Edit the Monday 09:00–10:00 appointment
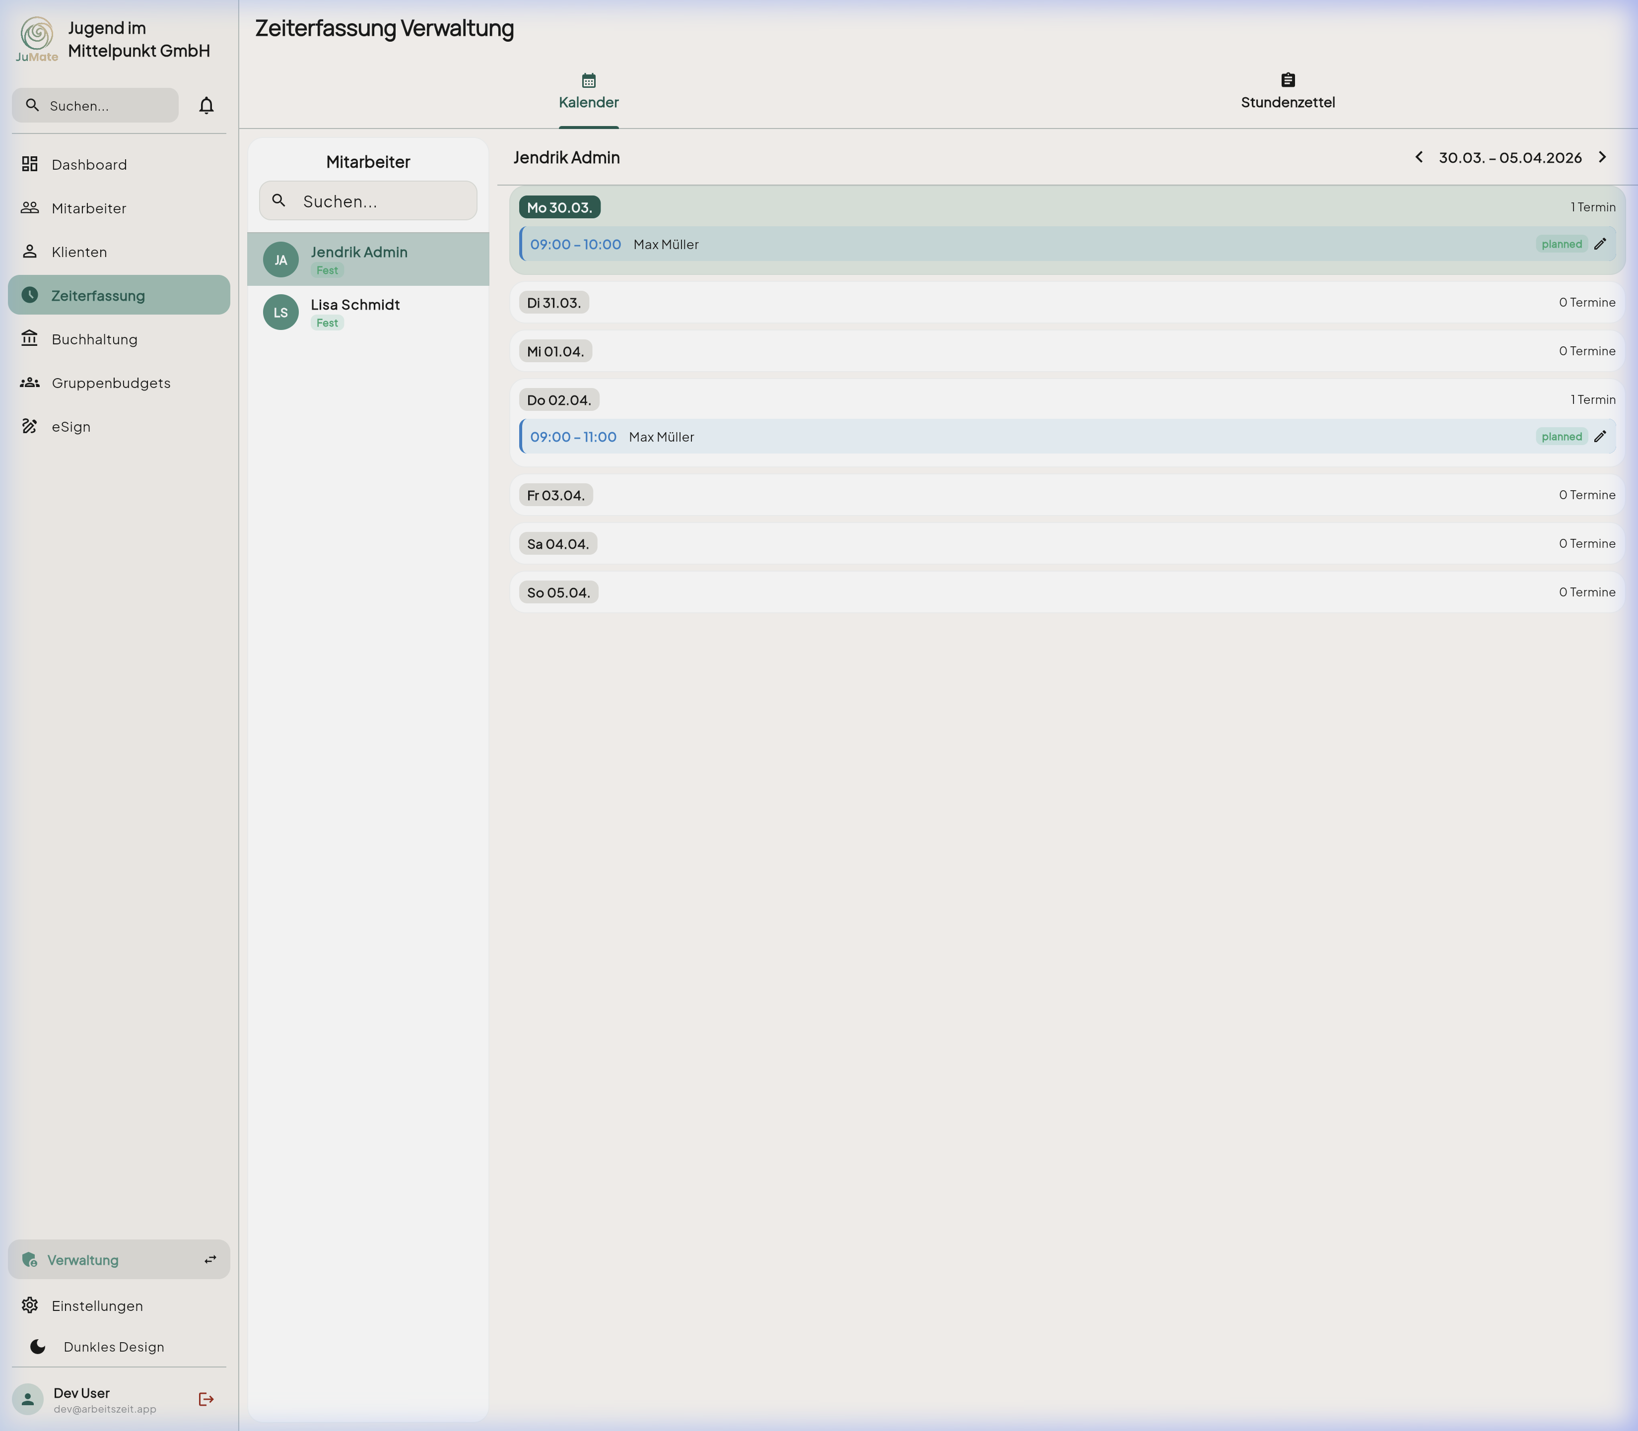 point(1600,244)
